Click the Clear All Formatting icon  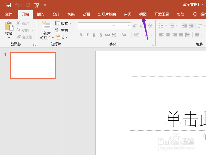tap(150, 26)
